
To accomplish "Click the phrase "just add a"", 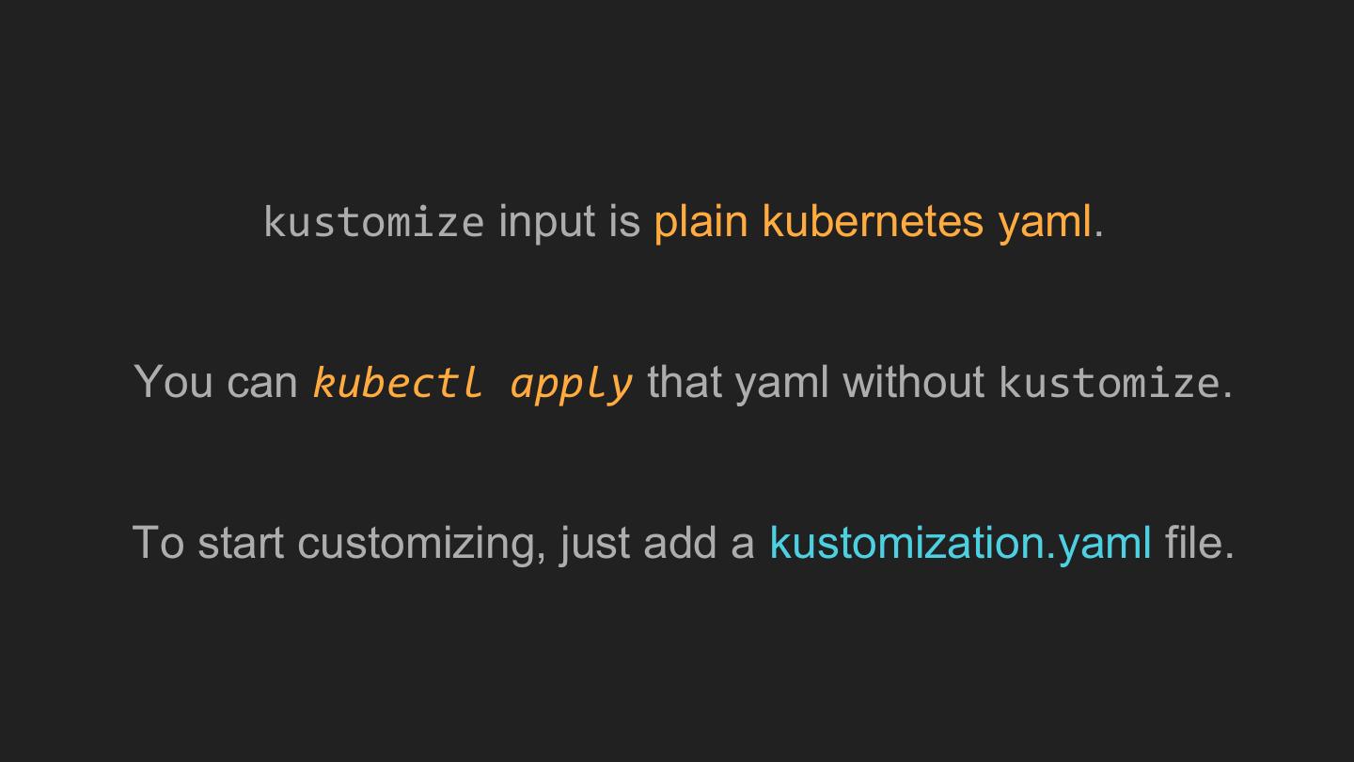I will point(657,543).
